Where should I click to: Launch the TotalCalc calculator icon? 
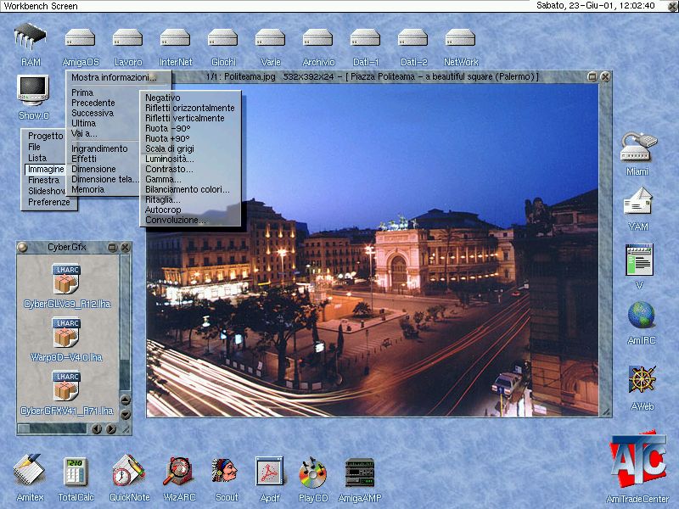[76, 472]
